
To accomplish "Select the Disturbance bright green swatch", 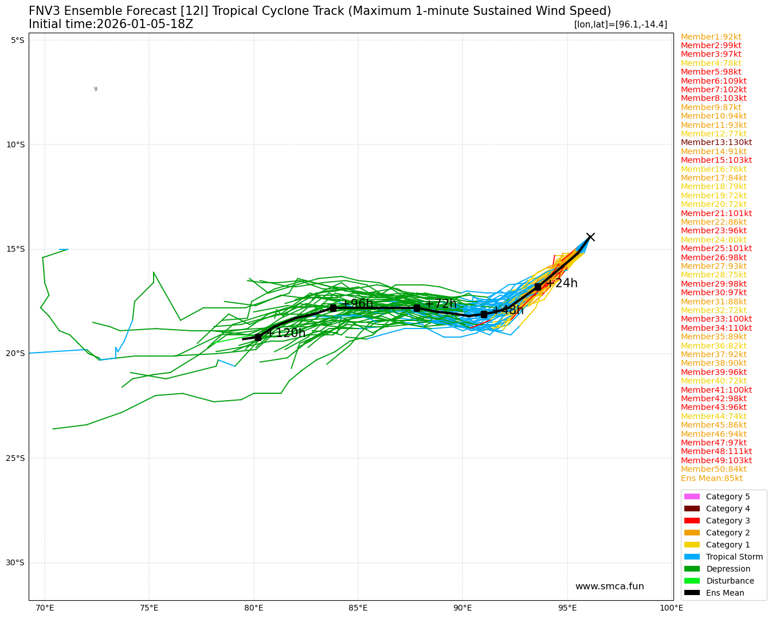I will click(692, 581).
